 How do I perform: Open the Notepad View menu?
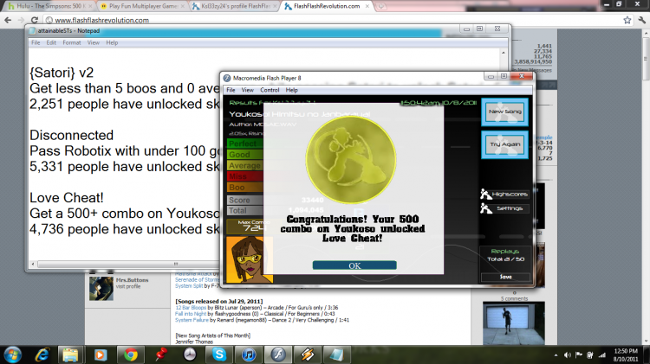pyautogui.click(x=94, y=42)
